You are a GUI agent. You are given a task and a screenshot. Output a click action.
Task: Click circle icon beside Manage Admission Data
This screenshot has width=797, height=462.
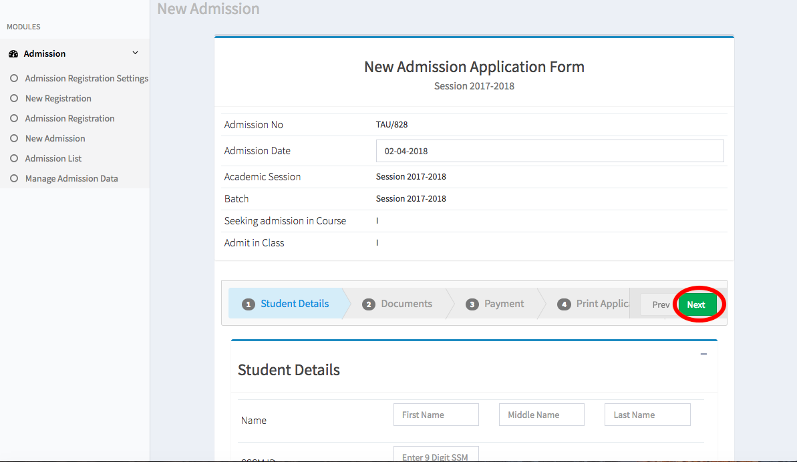click(14, 179)
